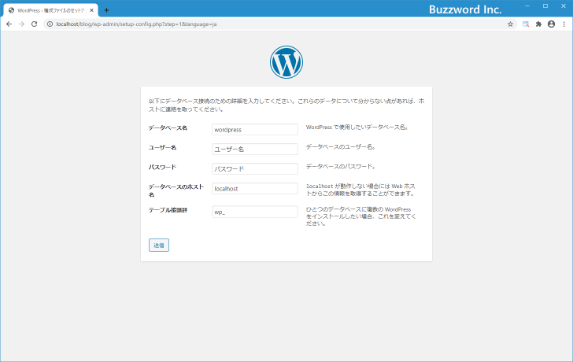Screen dimensions: 573x362
Task: Focus the database host field 'localhost'
Action: tap(255, 189)
